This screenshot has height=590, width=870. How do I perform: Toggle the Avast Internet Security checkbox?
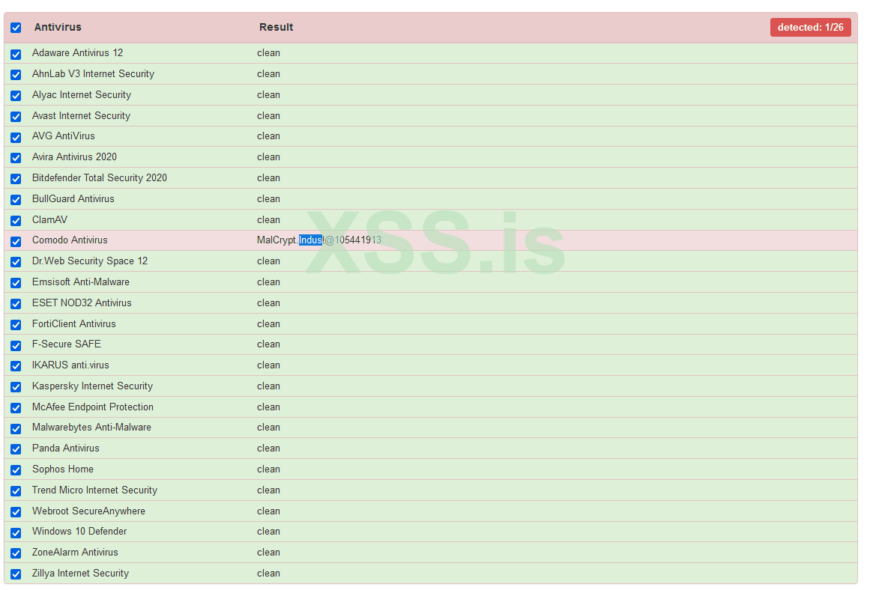[16, 117]
